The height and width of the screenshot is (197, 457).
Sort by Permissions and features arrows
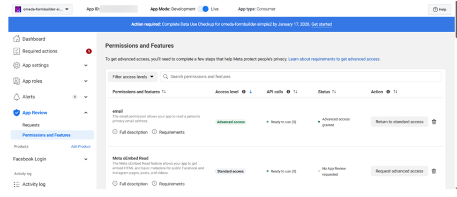(164, 92)
